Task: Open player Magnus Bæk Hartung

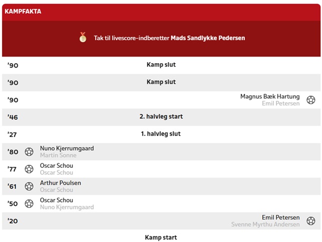Action: pos(270,96)
